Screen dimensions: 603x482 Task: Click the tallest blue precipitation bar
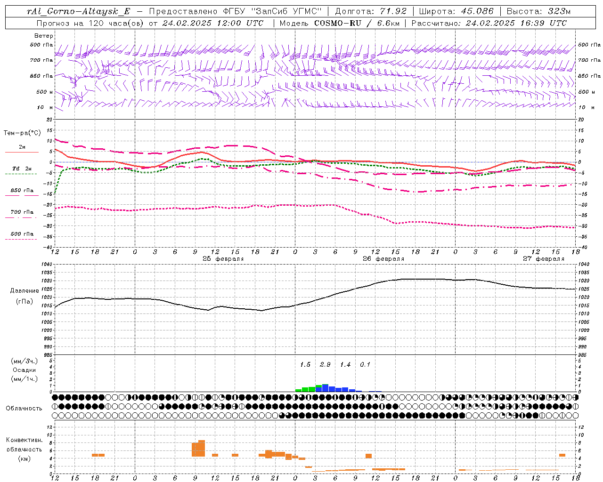[x=325, y=388]
